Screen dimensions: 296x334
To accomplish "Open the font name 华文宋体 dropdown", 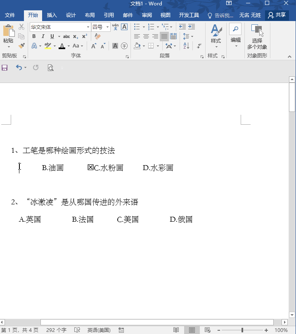I will (x=88, y=27).
